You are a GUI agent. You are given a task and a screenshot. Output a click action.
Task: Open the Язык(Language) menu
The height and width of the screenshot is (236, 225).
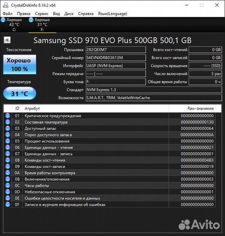(x=112, y=14)
